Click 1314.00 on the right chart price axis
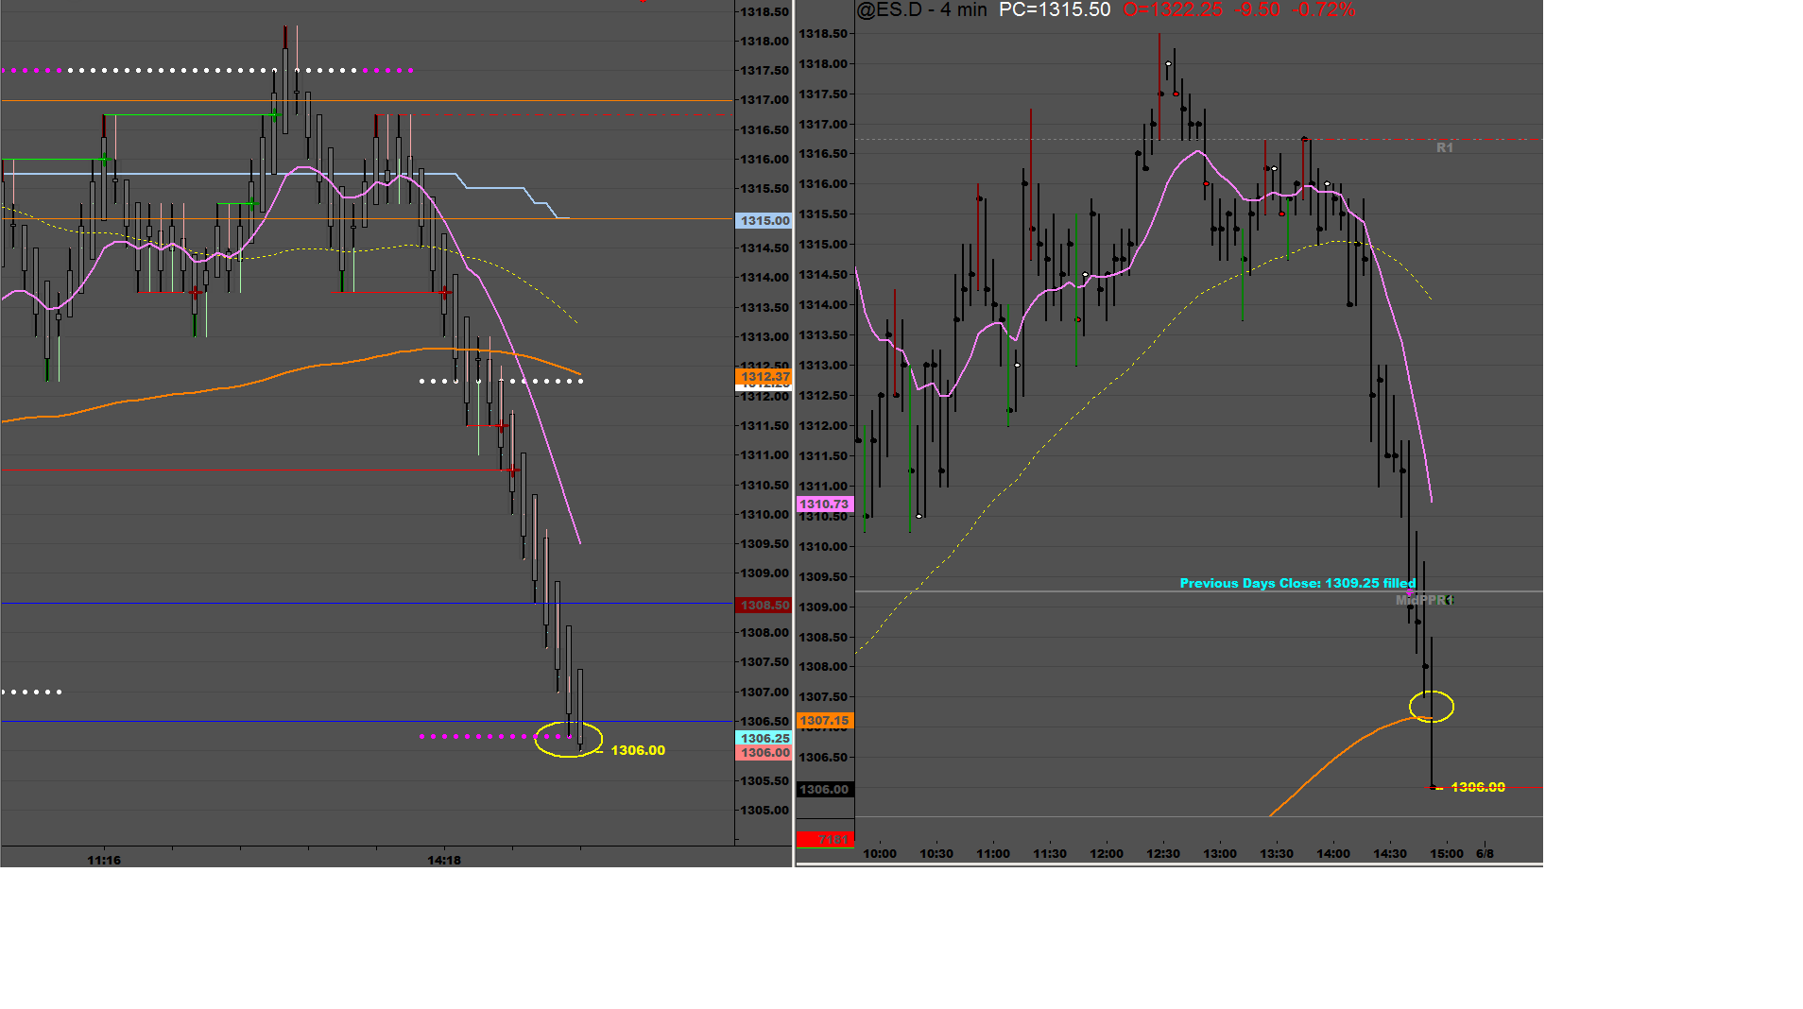The image size is (1803, 1009). [824, 305]
